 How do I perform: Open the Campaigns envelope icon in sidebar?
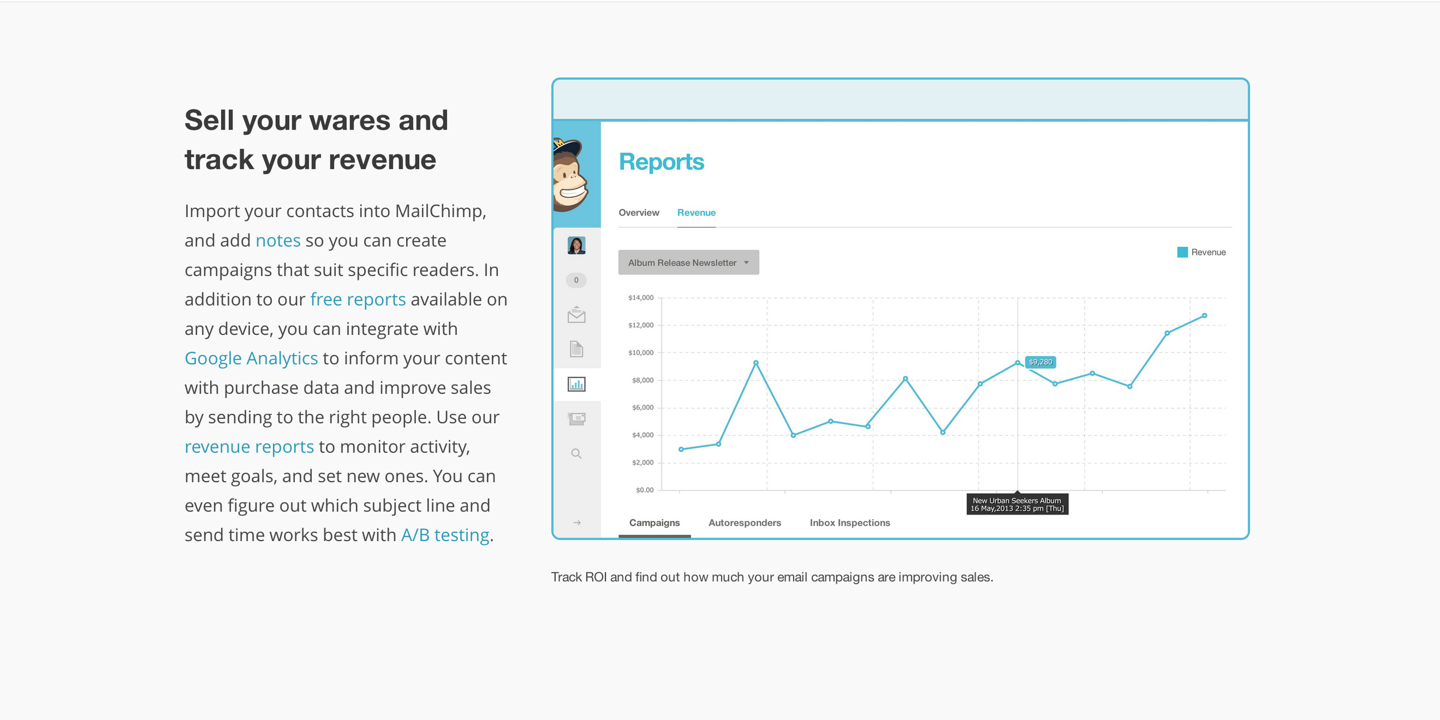click(577, 315)
